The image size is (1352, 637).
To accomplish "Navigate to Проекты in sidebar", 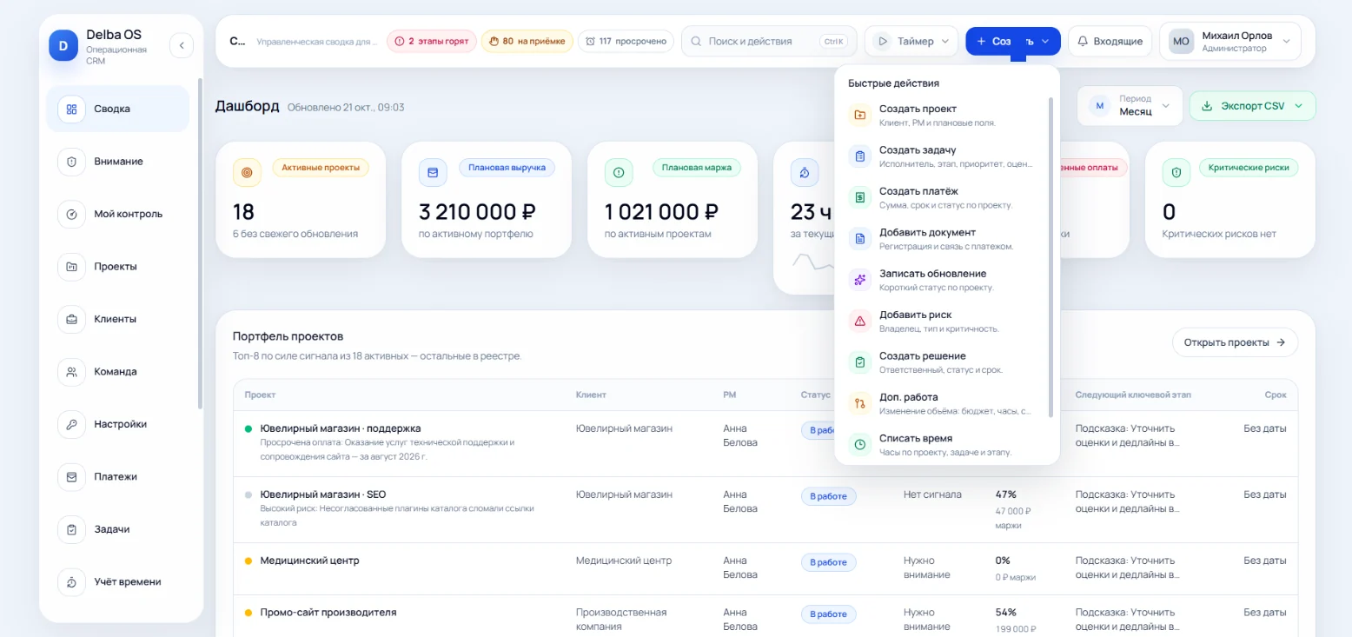I will click(117, 267).
